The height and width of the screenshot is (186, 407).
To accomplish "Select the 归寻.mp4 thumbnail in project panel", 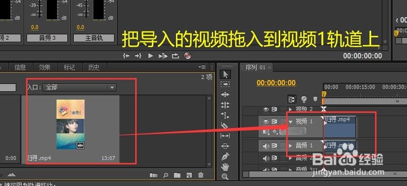I will pos(70,124).
